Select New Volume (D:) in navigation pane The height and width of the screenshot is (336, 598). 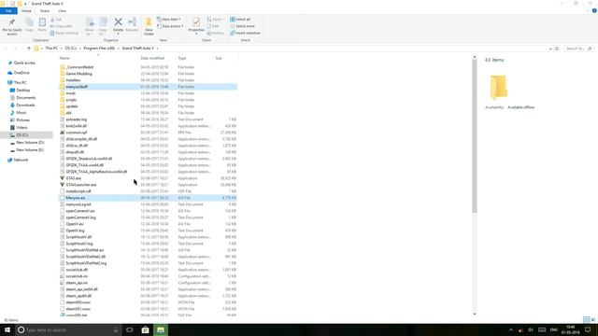30,143
